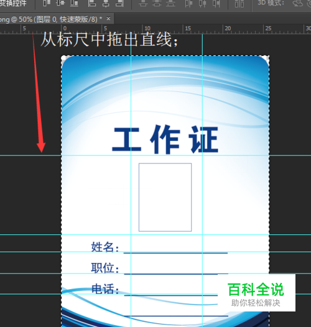Distribute top edges icon
Image resolution: width=311 pixels, height=327 pixels.
pyautogui.click(x=143, y=2)
